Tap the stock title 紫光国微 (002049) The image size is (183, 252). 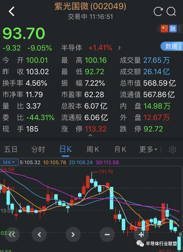pos(90,7)
